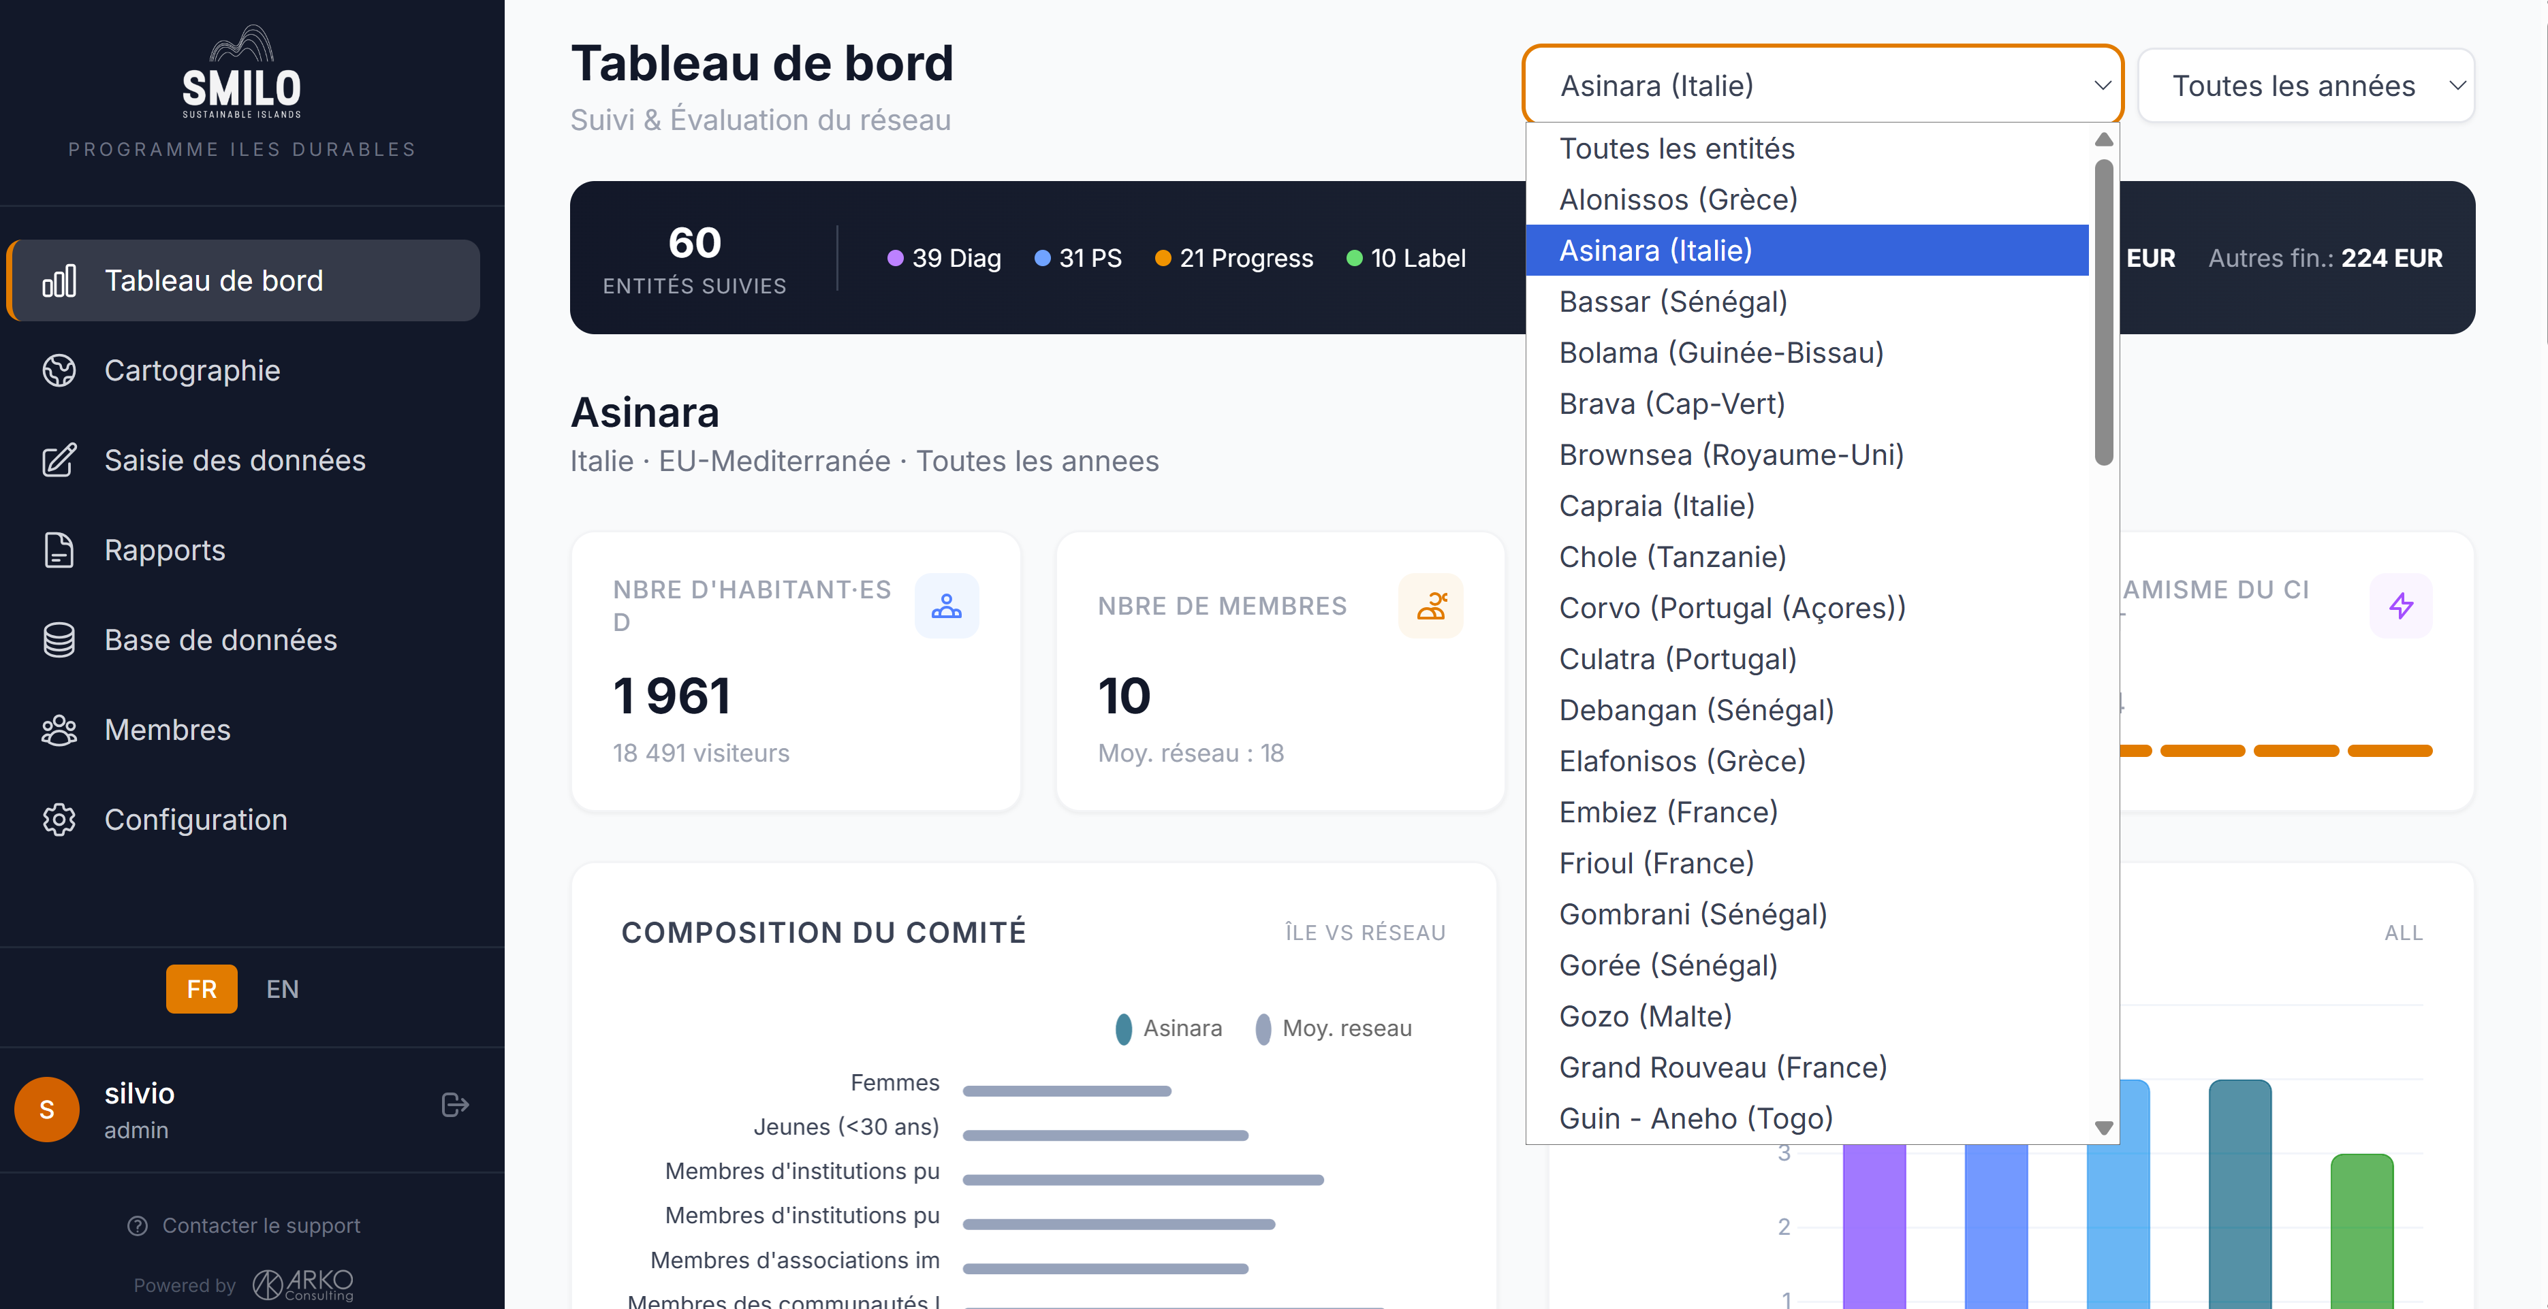
Task: Open the Tableau de bord menu entry
Action: 214,280
